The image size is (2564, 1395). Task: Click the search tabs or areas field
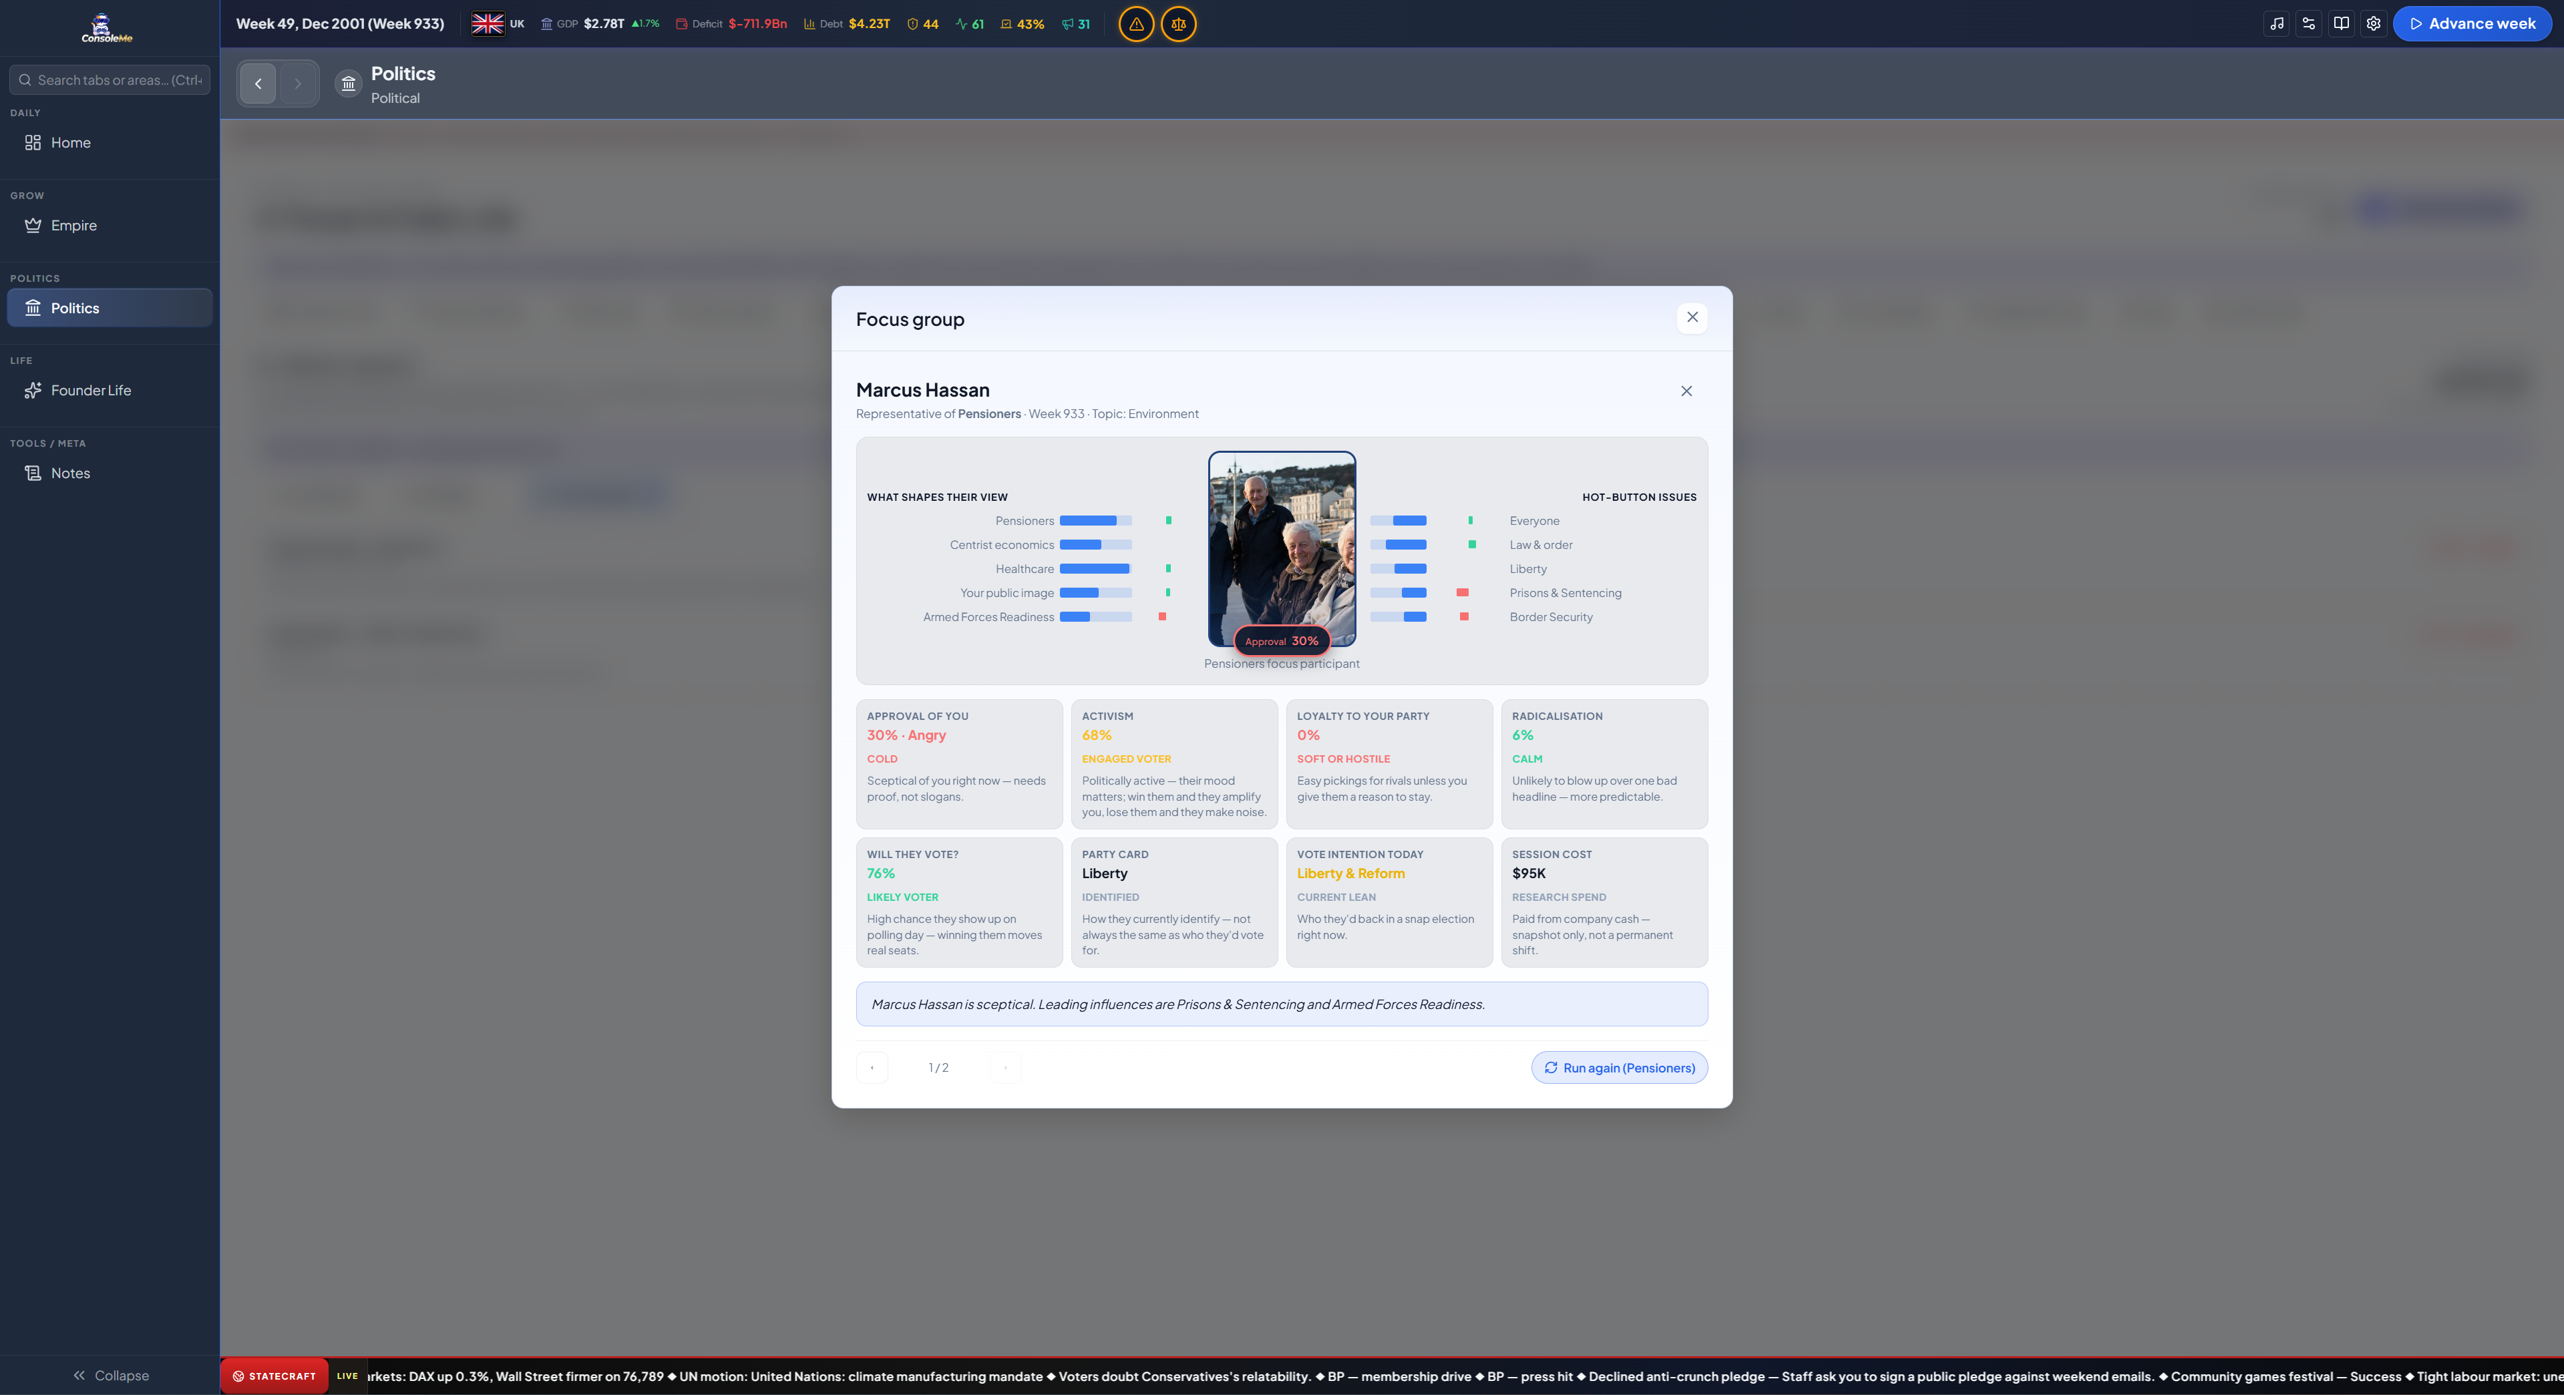click(110, 79)
